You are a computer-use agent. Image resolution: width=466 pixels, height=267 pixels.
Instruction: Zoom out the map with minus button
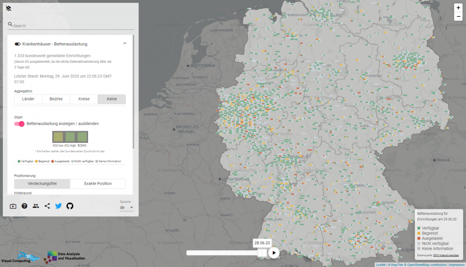458,17
